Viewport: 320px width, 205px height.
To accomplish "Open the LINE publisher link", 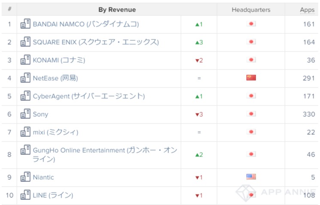I will pos(53,195).
